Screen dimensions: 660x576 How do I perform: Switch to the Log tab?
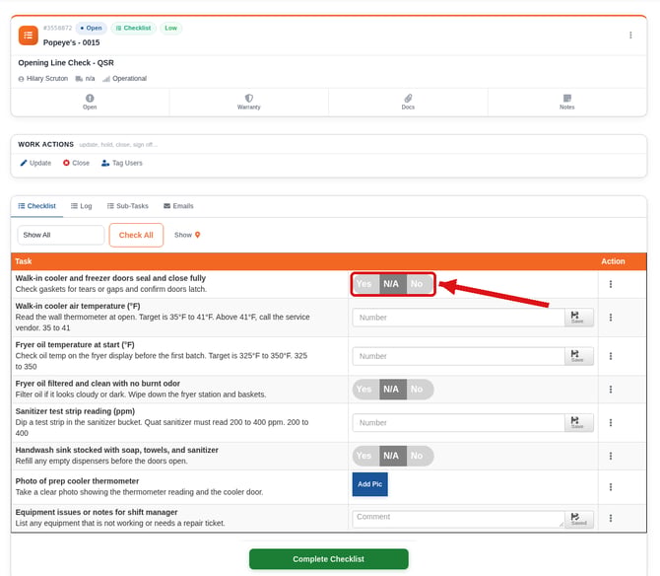point(81,206)
